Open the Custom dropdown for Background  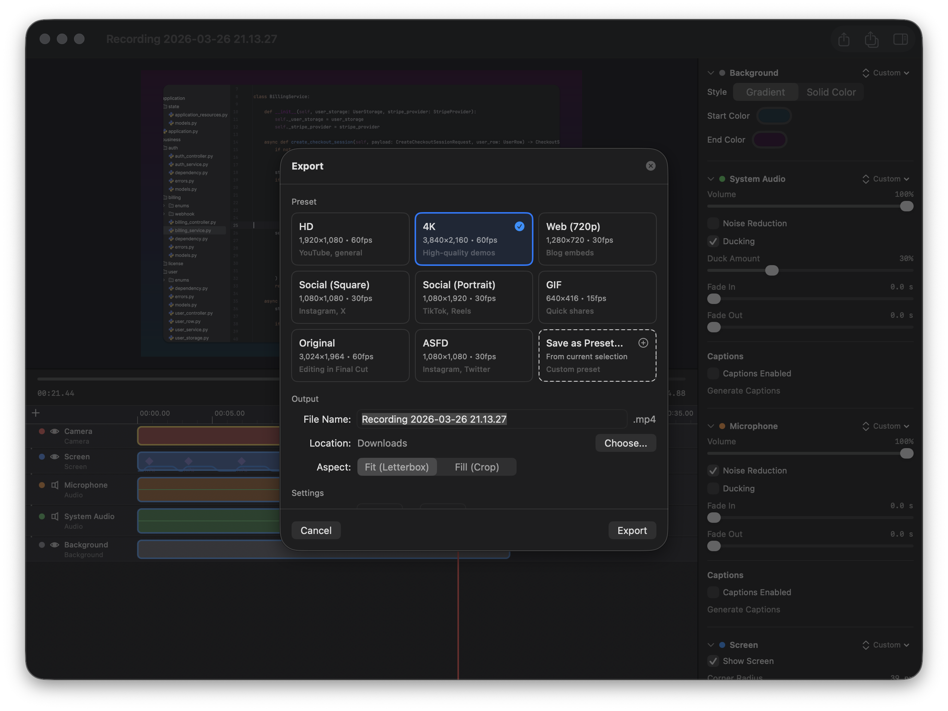click(886, 73)
